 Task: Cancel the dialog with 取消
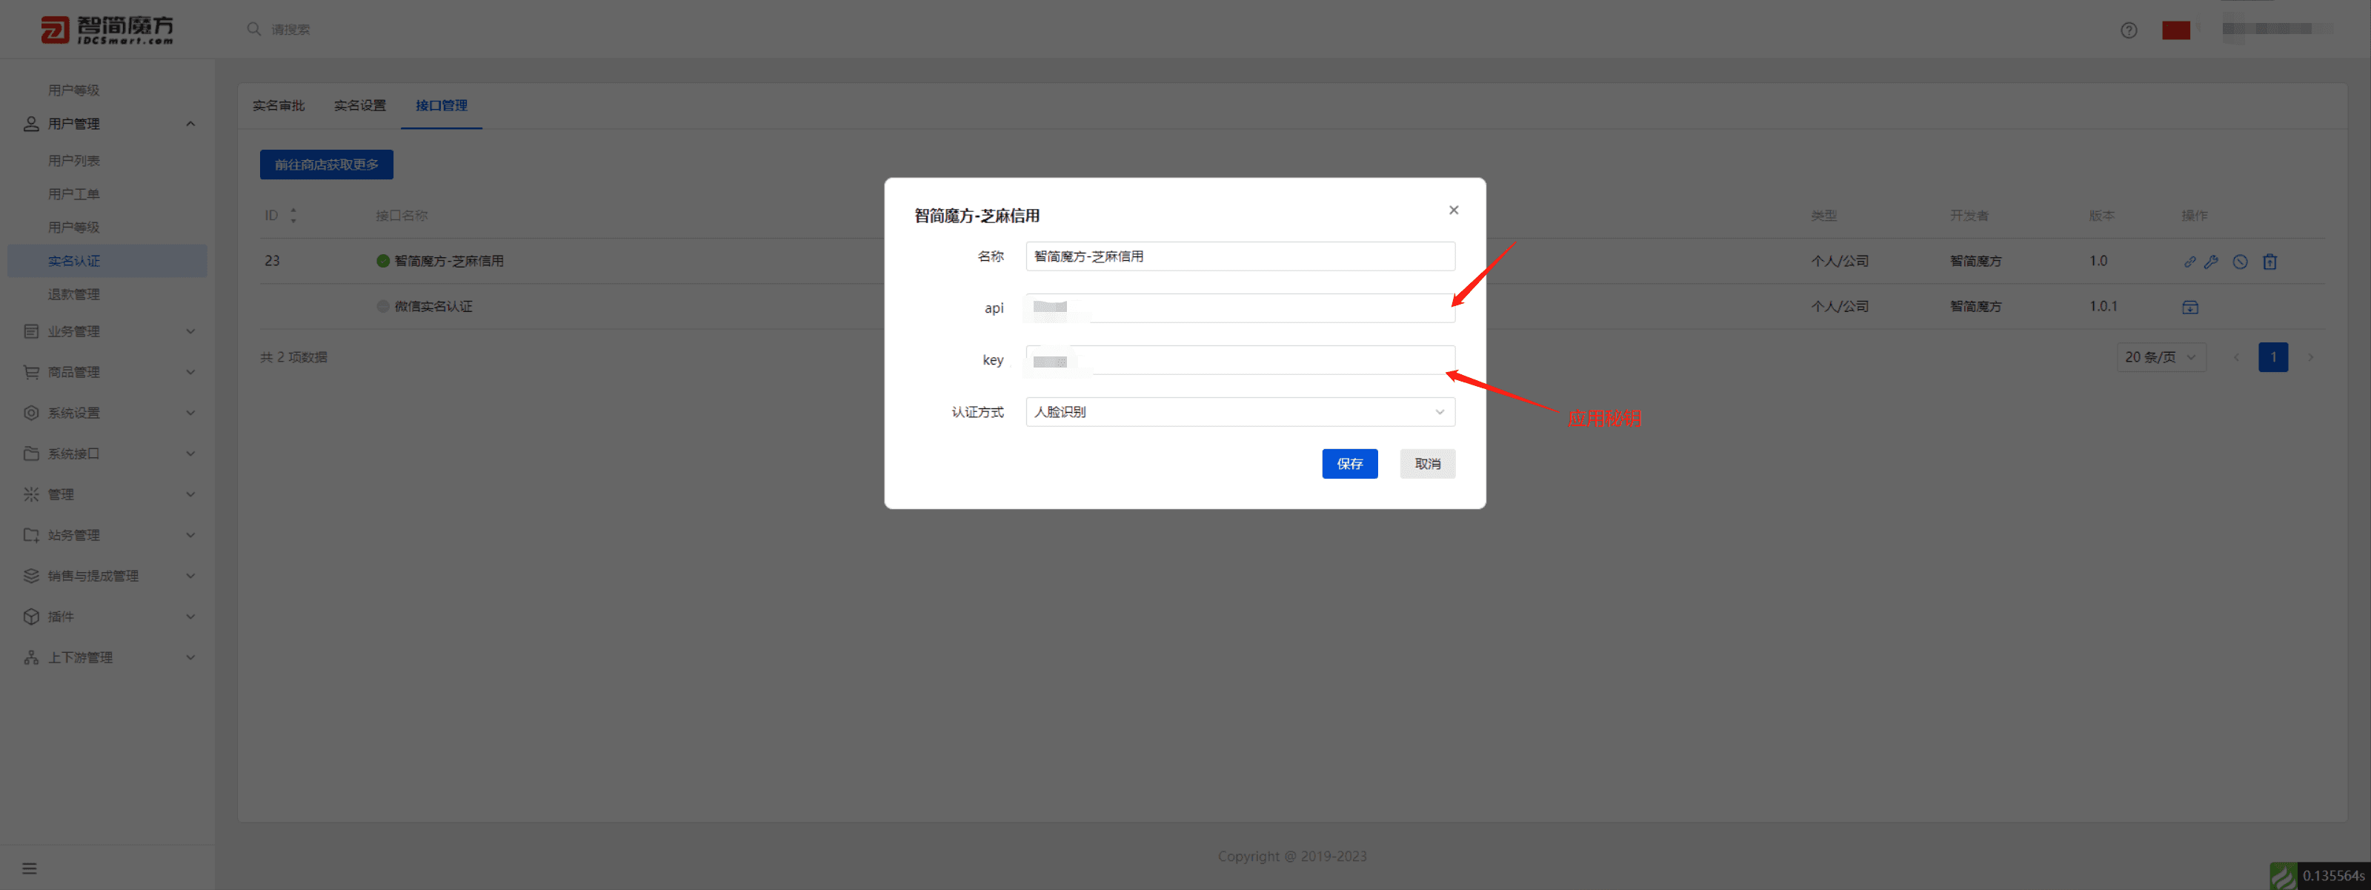click(x=1428, y=464)
